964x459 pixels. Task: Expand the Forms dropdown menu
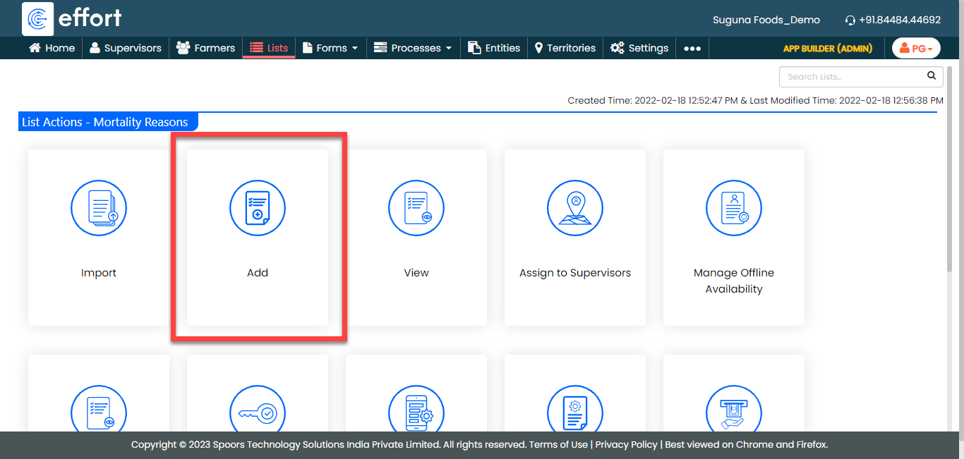[x=330, y=48]
